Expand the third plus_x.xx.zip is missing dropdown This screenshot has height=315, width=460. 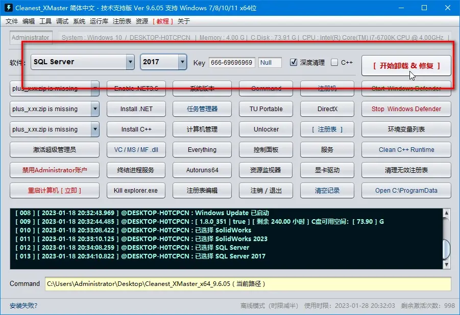95,129
